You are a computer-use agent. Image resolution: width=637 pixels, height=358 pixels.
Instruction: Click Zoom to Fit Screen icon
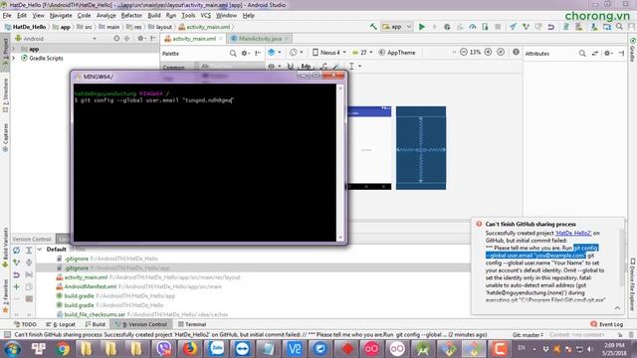click(501, 53)
